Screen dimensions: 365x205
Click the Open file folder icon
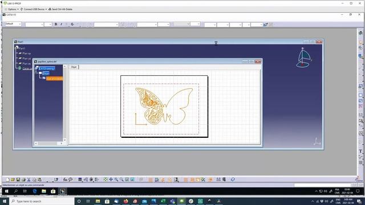13,179
